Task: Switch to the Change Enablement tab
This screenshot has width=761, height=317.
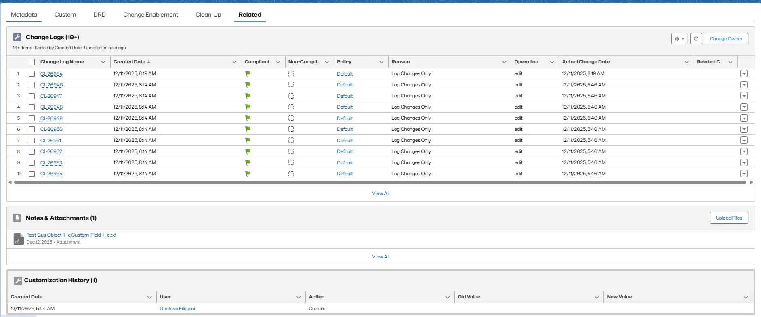Action: (150, 15)
